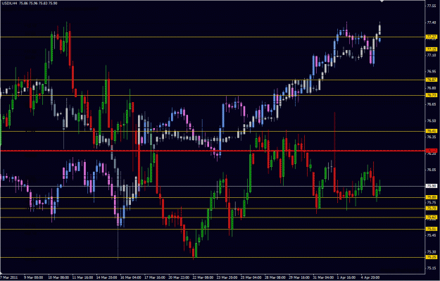Viewport: 440px width, 281px height.
Task: Click the 20 Mar 22:00 time label
Action: coord(179,277)
